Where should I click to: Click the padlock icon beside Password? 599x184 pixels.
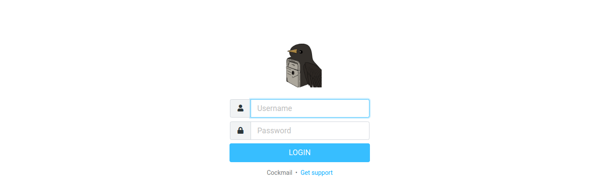(240, 130)
